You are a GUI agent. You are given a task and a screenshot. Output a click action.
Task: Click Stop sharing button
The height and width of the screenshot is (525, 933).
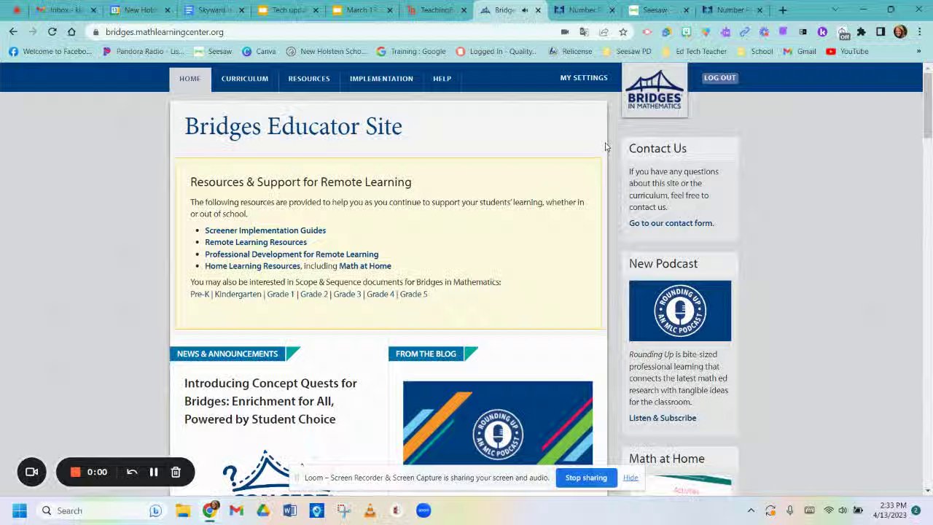pos(586,478)
